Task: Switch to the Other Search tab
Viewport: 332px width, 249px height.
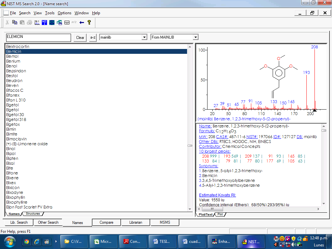Action: (x=48, y=222)
